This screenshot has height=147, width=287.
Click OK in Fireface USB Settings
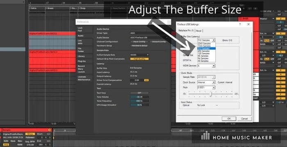click(x=229, y=118)
